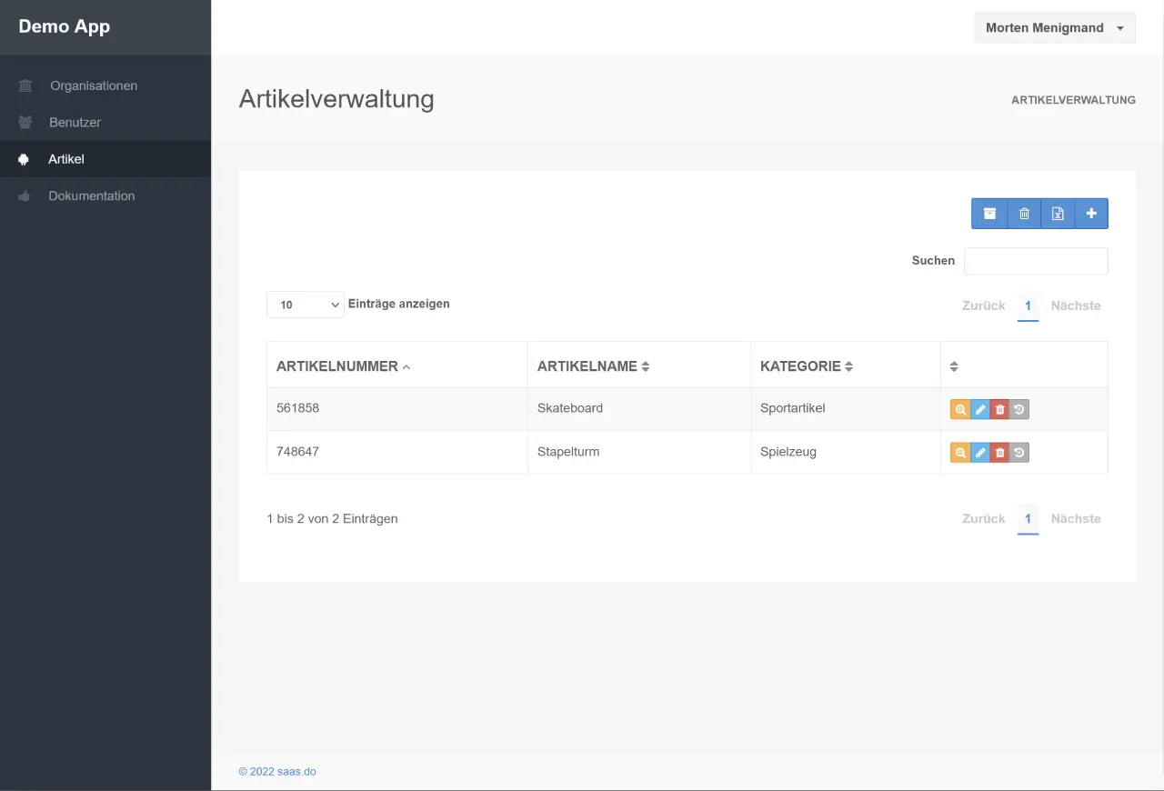Image resolution: width=1164 pixels, height=791 pixels.
Task: Click the Suchen search input field
Action: coord(1036,261)
